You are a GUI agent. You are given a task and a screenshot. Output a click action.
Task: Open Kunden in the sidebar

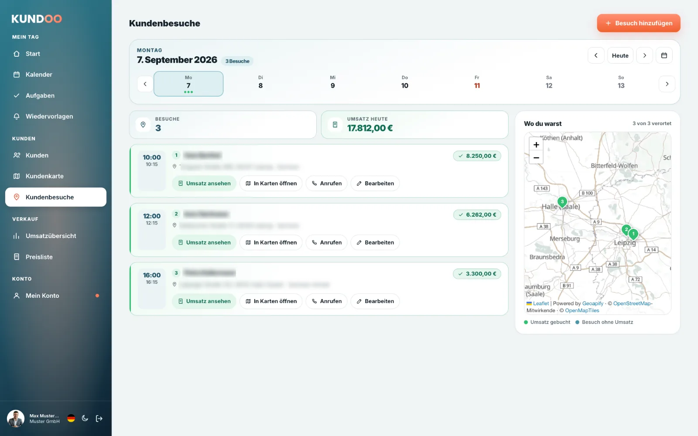[56, 155]
